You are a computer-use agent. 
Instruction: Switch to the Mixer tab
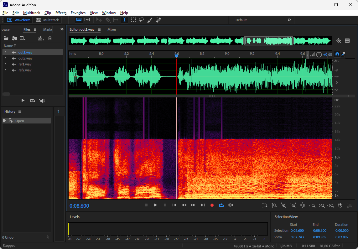[112, 29]
